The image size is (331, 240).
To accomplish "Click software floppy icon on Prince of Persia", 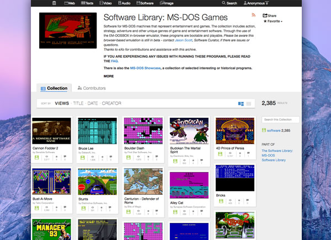I will 220,154.
